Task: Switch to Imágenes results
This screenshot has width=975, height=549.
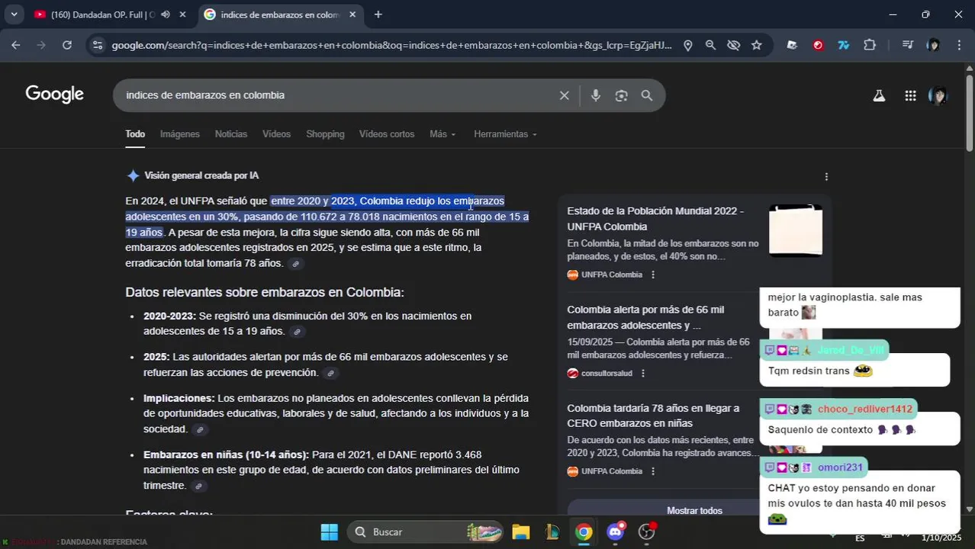Action: tap(180, 134)
